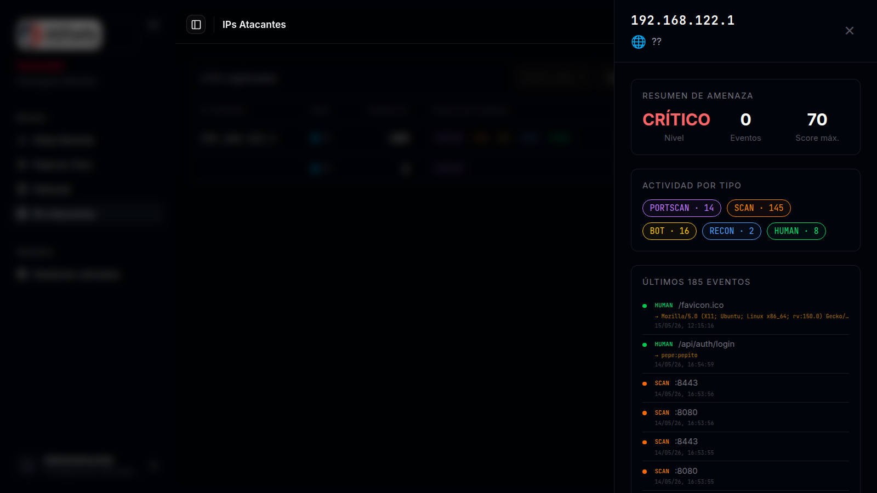Click the pepe:pepito credentials text
The width and height of the screenshot is (877, 493).
679,356
